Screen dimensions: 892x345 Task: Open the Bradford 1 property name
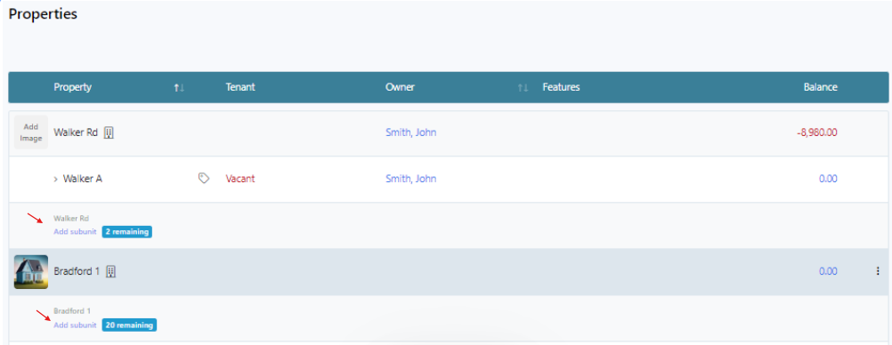[x=77, y=272]
